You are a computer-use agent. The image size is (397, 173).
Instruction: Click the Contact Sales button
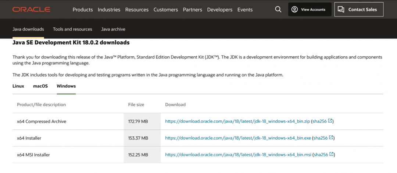point(359,10)
